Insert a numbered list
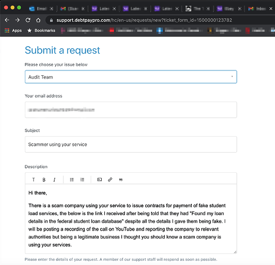Image resolution: width=275 pixels, height=265 pixels. 82,180
